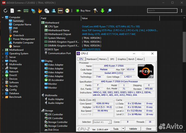Open the Asus TUF Gaming X570-Plus link

coord(120,30)
